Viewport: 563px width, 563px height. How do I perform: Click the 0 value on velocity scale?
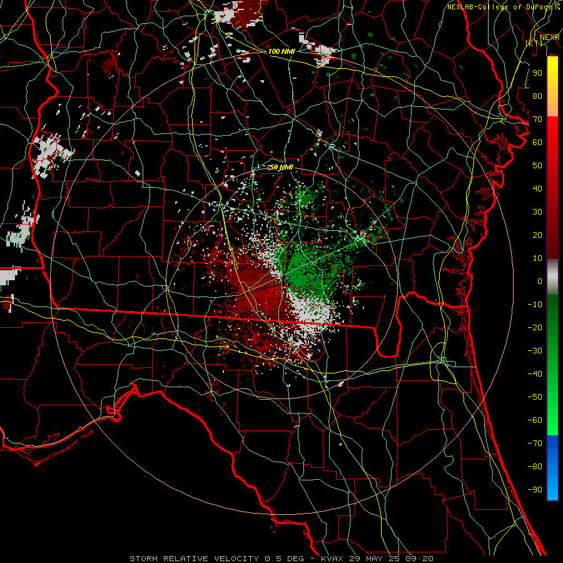540,281
